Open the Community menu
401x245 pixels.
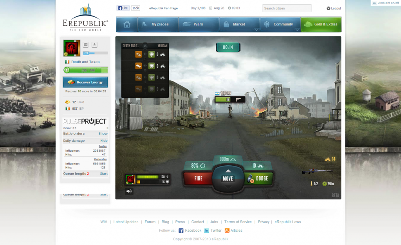click(x=280, y=24)
